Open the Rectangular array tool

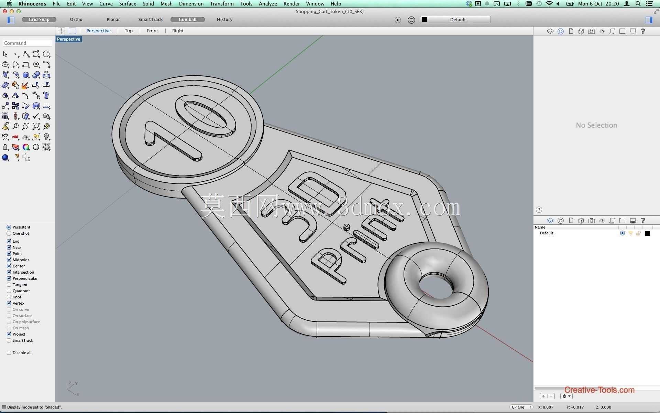(5, 116)
